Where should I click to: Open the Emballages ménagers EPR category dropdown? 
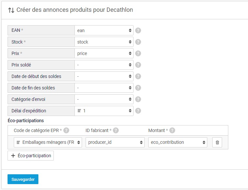[x=48, y=142]
